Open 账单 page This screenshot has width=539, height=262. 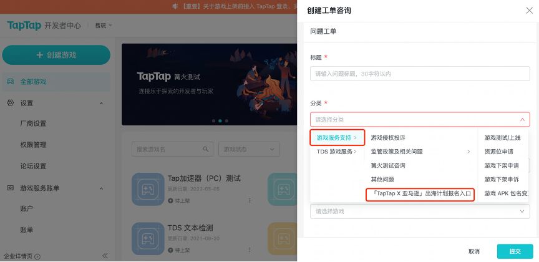(x=26, y=230)
